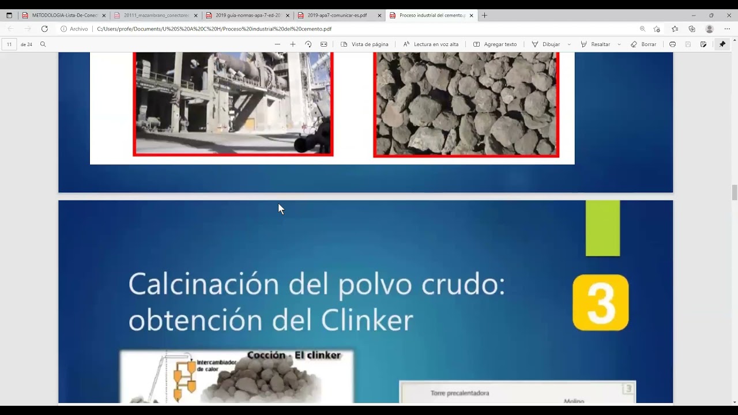The image size is (738, 415).
Task: Close the 20111_mazambrano_conectores tab
Action: (196, 16)
